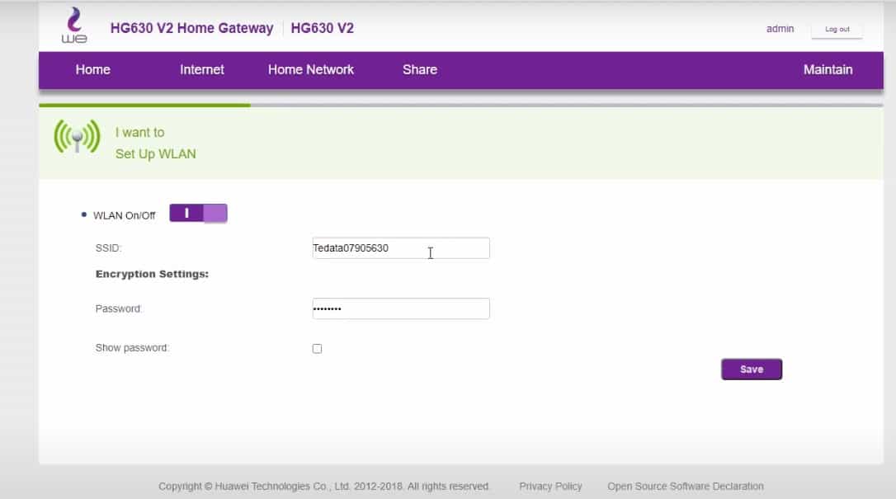Go to the Home Network section
Image resolution: width=896 pixels, height=499 pixels.
click(310, 70)
